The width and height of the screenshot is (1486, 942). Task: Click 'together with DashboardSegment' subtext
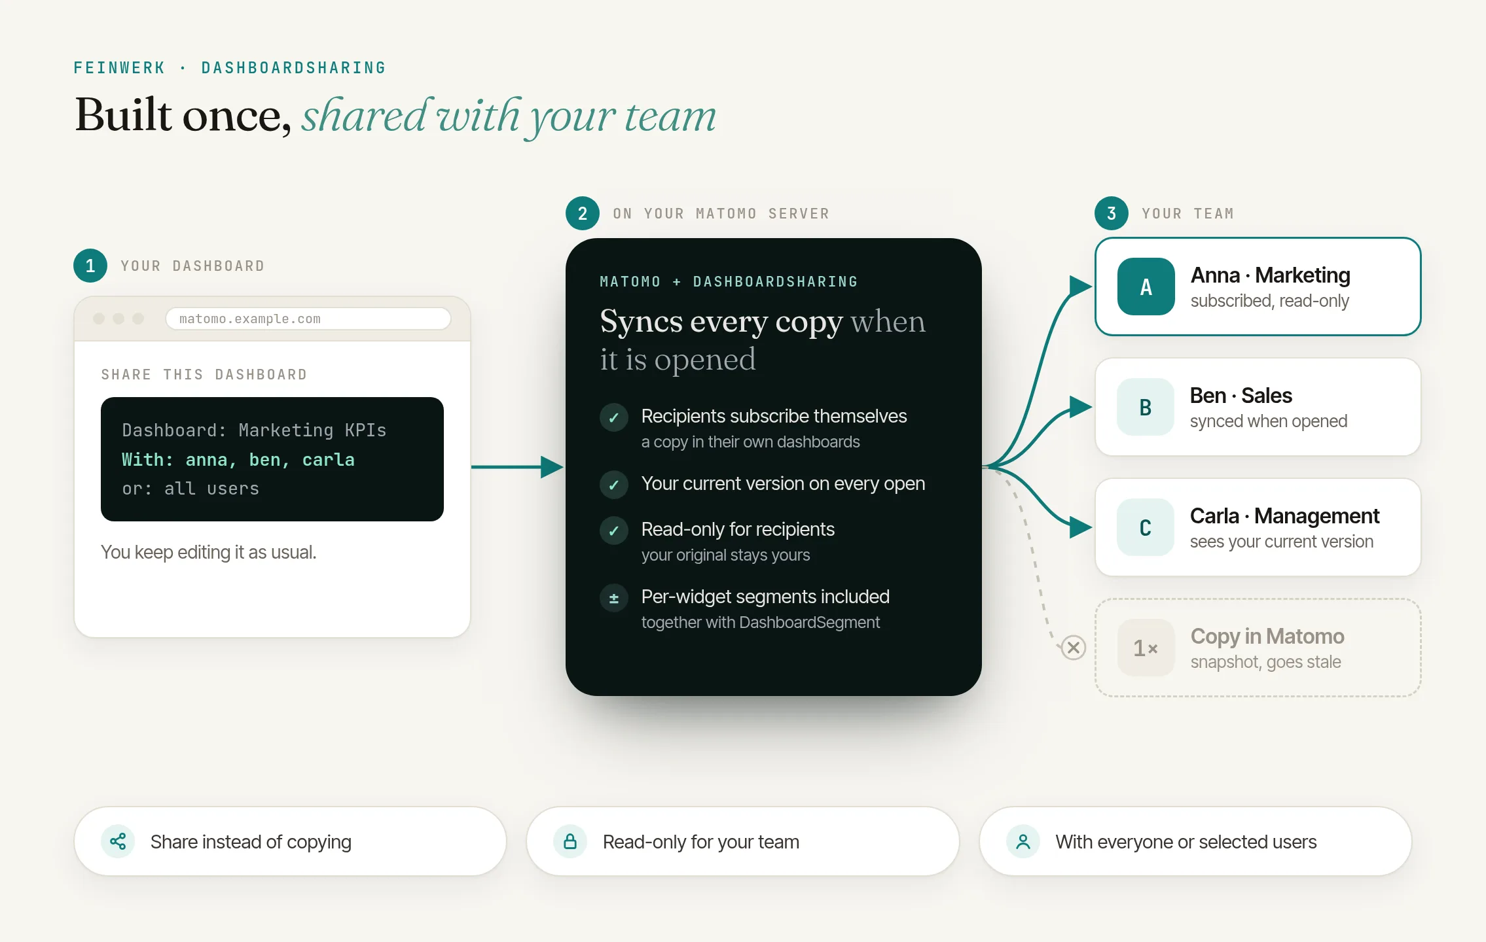click(x=761, y=622)
